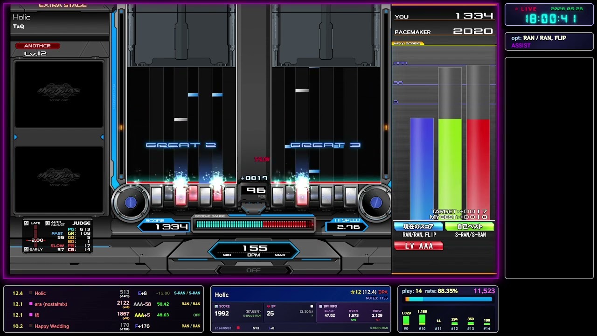Click the blue arrow at left of video panel
597x336 pixels.
coord(16,137)
